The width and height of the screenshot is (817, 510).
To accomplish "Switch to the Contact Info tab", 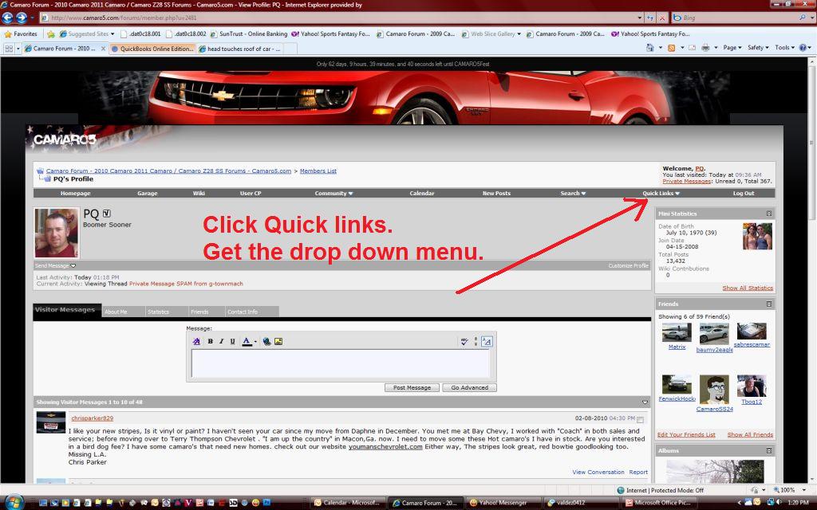I will click(243, 311).
